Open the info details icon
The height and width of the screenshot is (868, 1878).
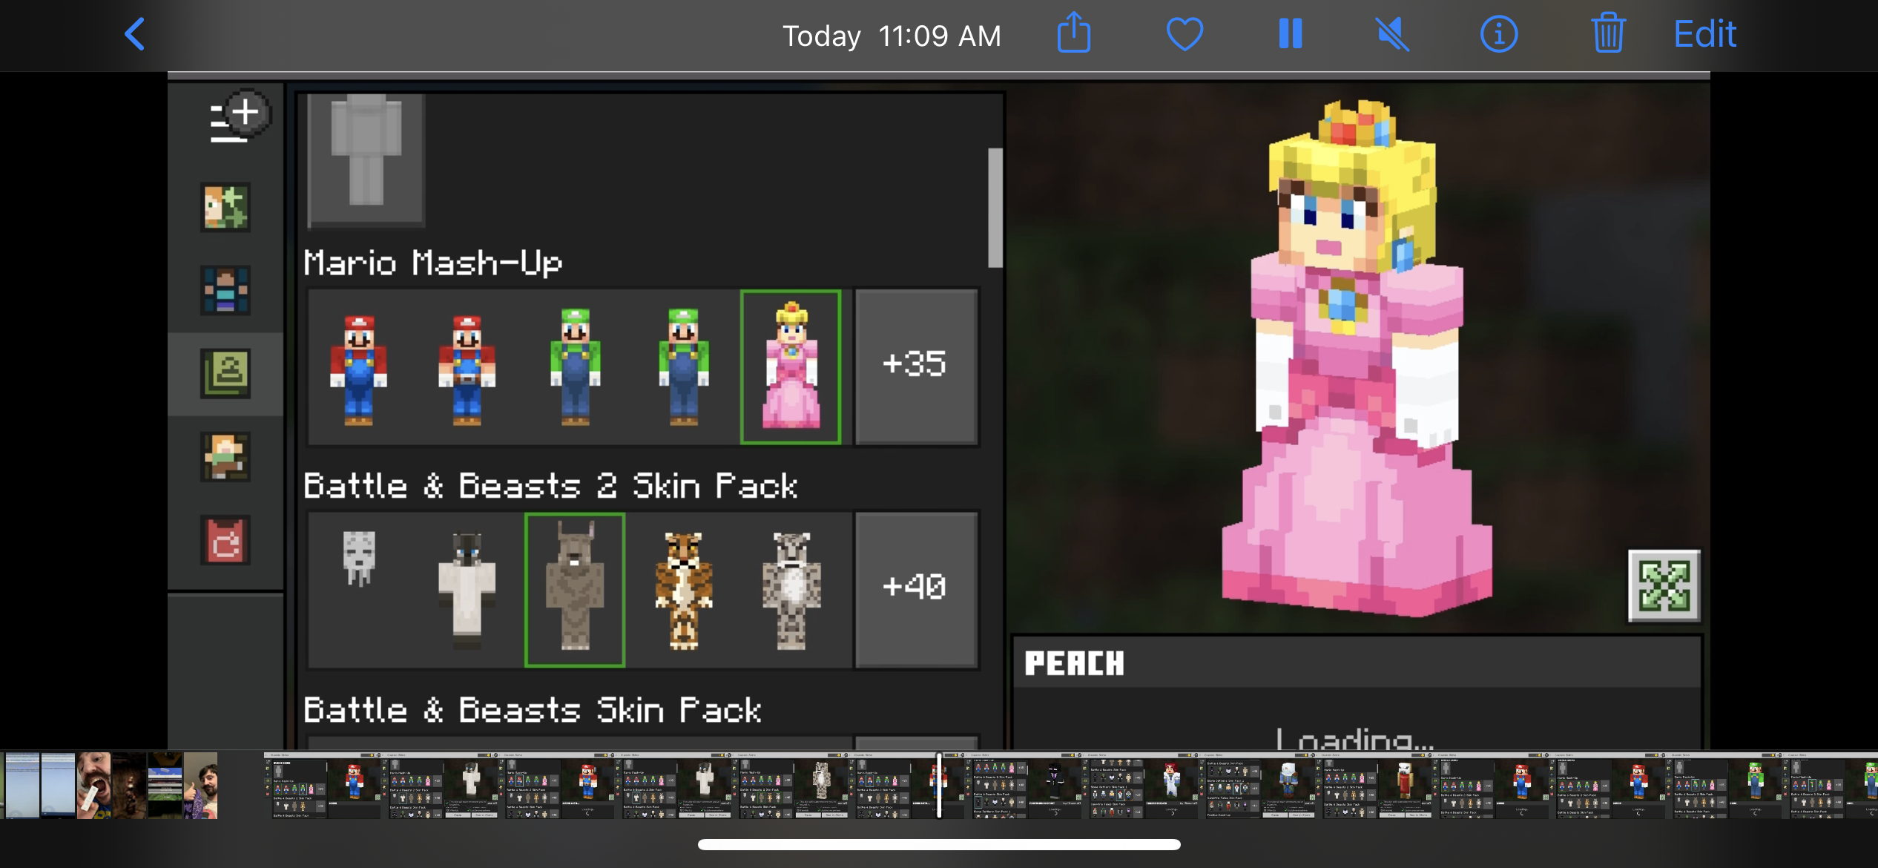tap(1499, 34)
